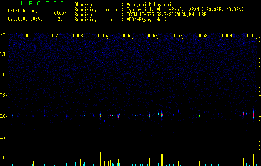Viewport: 261px width, 166px height.
Task: Click the 0052 time marker
Action: pyautogui.click(x=53, y=36)
